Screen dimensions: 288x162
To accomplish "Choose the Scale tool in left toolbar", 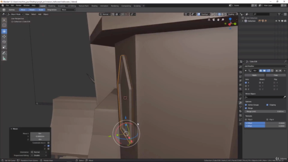I will point(4,47).
